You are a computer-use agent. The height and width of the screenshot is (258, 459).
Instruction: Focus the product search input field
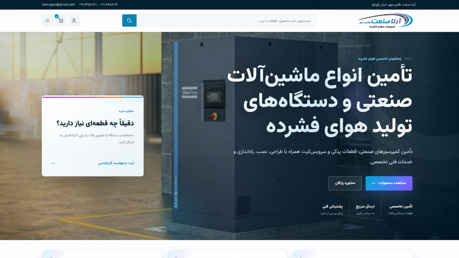click(226, 21)
